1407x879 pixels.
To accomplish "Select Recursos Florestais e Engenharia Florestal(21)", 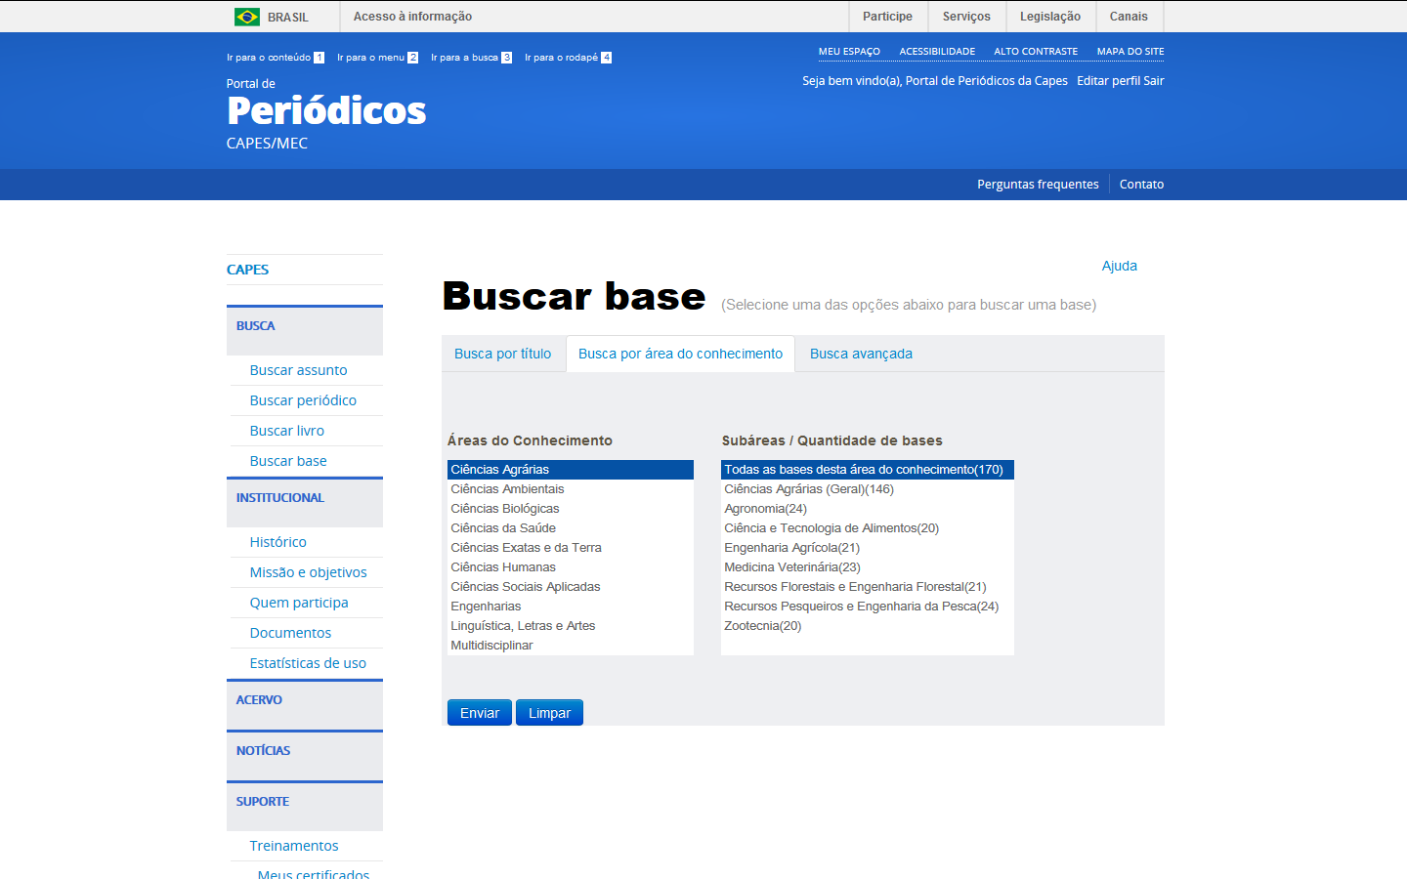I will point(868,587).
